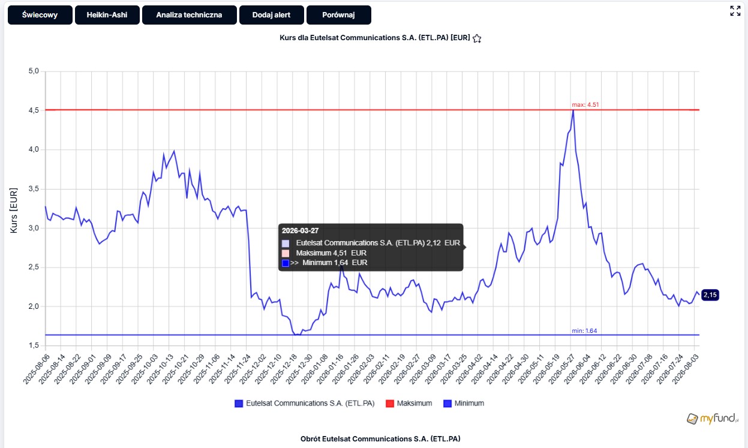748x448 pixels.
Task: Click the min: 1.64 annotation
Action: tap(584, 331)
